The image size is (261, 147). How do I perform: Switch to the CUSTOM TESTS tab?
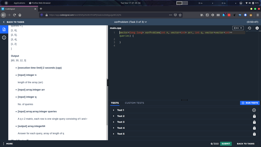(x=134, y=103)
